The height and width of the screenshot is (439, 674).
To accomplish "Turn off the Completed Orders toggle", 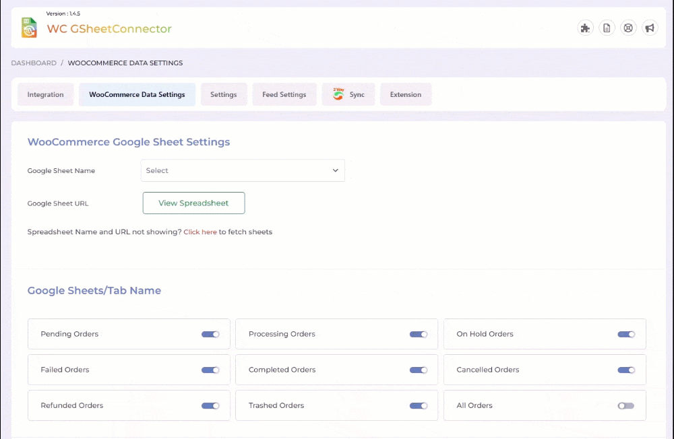I will pos(419,370).
